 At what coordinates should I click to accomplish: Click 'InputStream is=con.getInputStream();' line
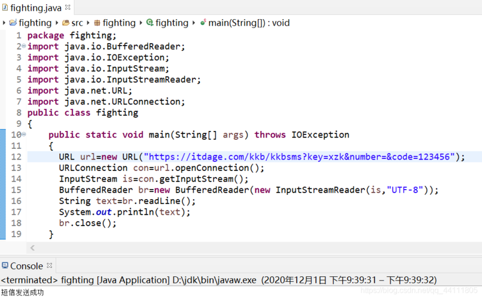tap(154, 179)
